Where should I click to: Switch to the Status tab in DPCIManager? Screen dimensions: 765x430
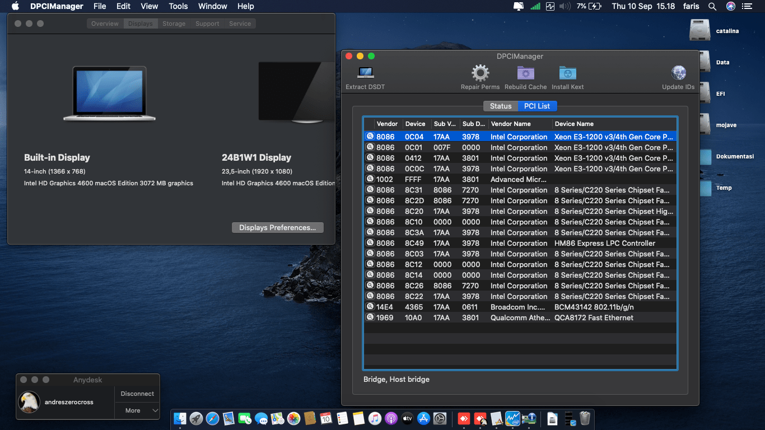(x=501, y=106)
